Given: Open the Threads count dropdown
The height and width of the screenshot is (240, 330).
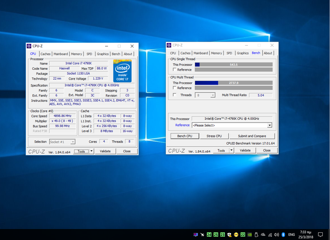Looking at the screenshot, I should 213,95.
